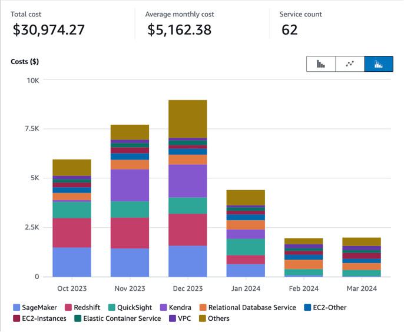The height and width of the screenshot is (332, 404).
Task: Click the Others segment of December 2023 bar
Action: 187,118
